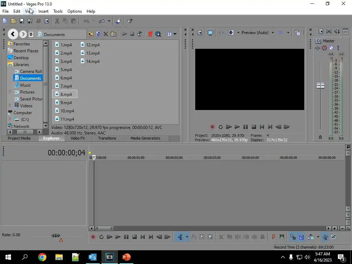Expand the Explorer path history chevron
The height and width of the screenshot is (264, 352).
pyautogui.click(x=31, y=34)
